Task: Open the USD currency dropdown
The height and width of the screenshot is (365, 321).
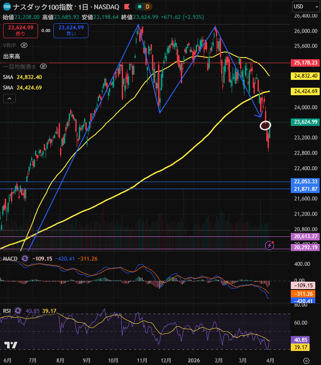Action: click(x=306, y=6)
